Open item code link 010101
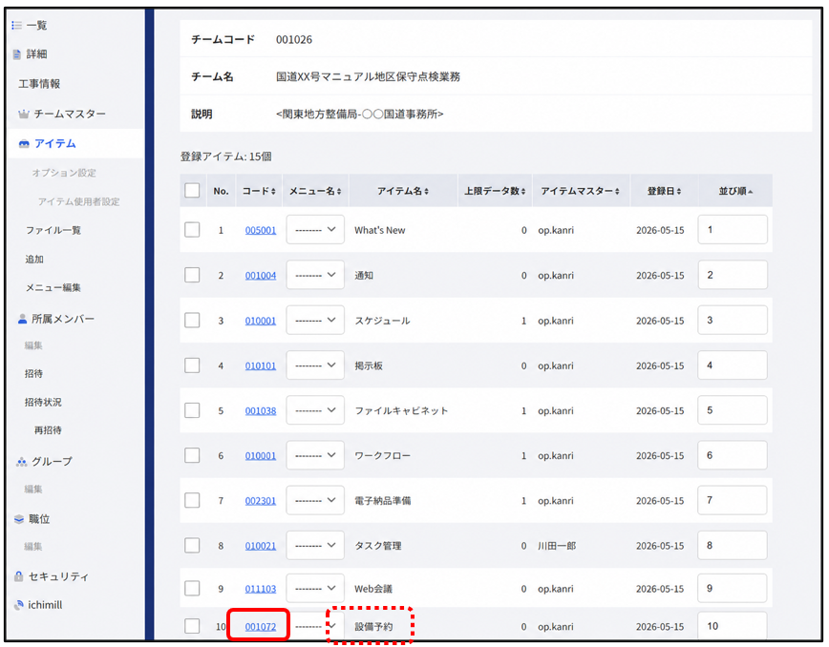This screenshot has height=647, width=829. coord(261,365)
